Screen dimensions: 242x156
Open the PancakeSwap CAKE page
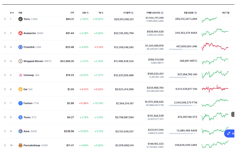pos(36,145)
